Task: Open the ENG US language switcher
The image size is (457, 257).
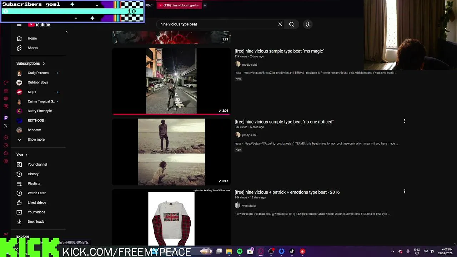Action: (417, 251)
